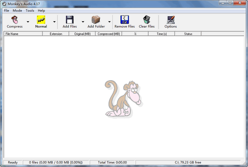Maximize the Monkey's Audio window
The height and width of the screenshot is (167, 248).
[x=230, y=3]
